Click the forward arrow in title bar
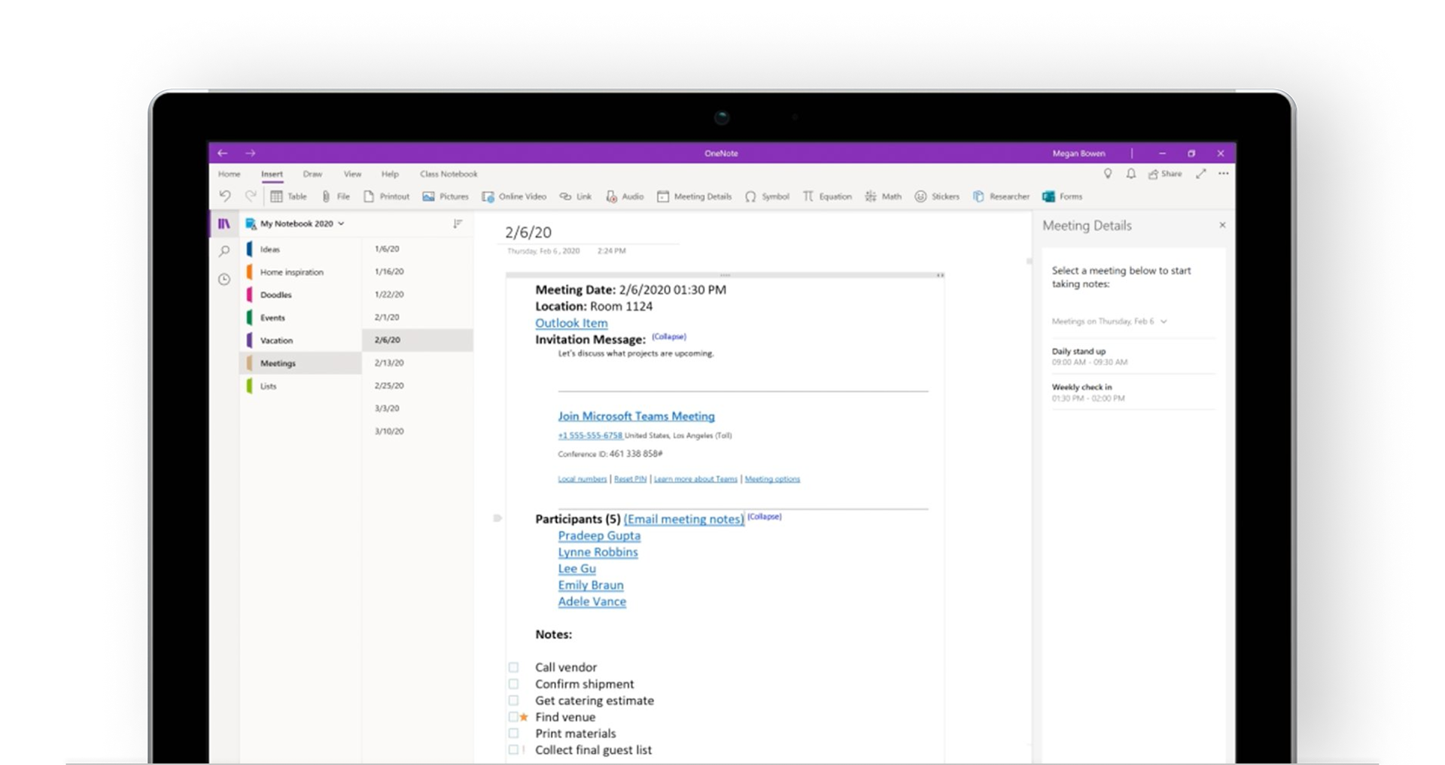The image size is (1445, 765). 250,153
